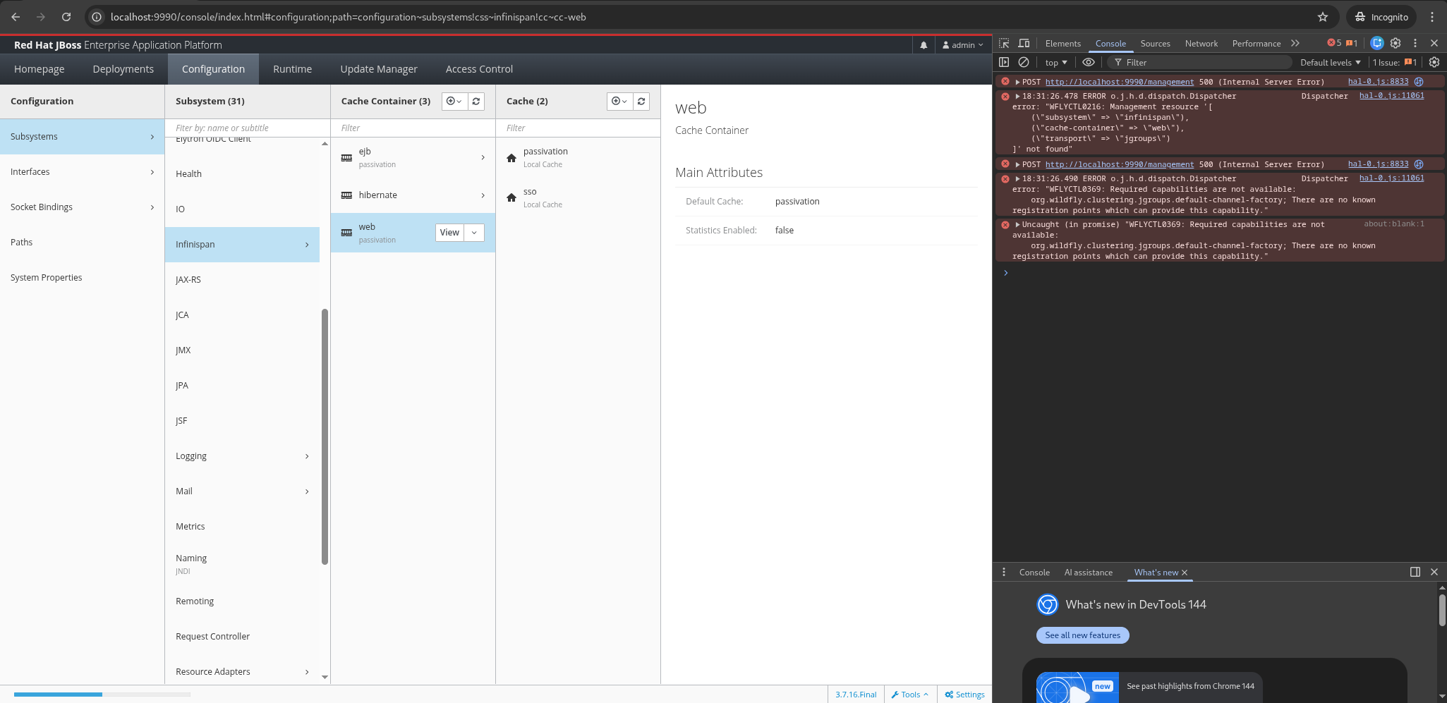Create a live expression with eye icon
1447x703 pixels.
pos(1089,62)
